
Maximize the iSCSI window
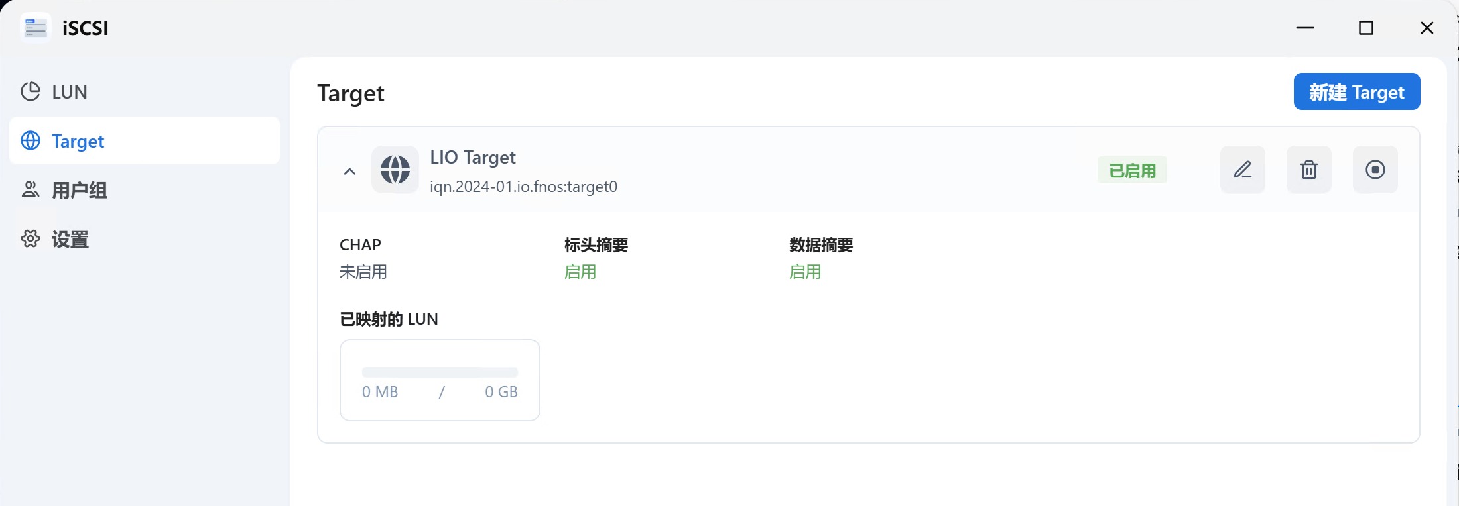click(1366, 28)
